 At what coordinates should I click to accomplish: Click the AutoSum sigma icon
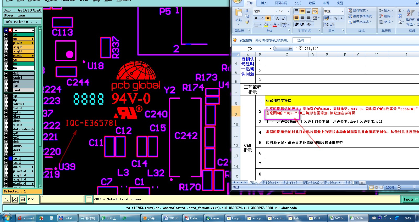click(400, 10)
